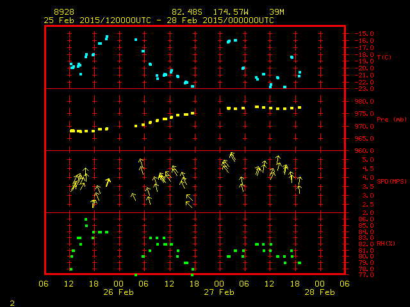The height and width of the screenshot is (307, 410).
Task: Click the 77.0 humidity tick label
Action: 366,274
